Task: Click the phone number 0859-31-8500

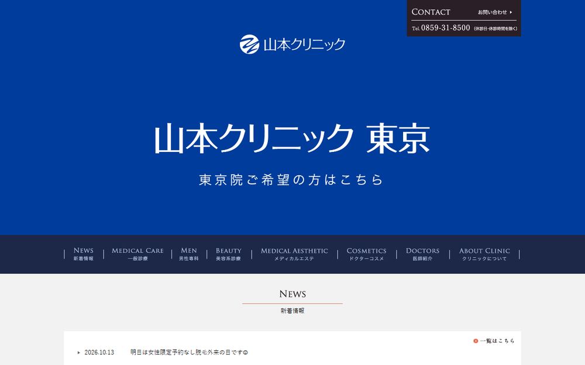Action: pos(445,28)
